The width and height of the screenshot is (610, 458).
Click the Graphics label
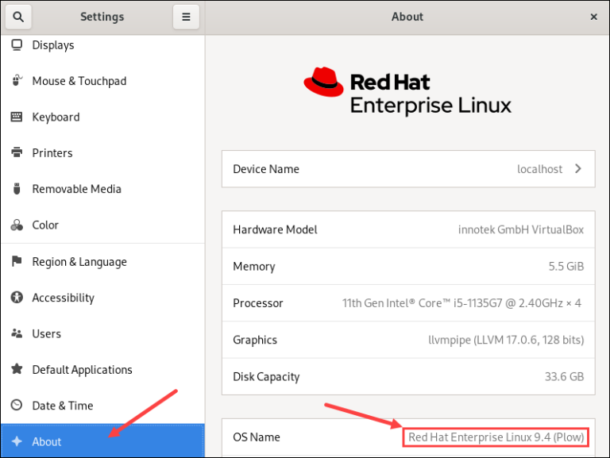point(255,341)
